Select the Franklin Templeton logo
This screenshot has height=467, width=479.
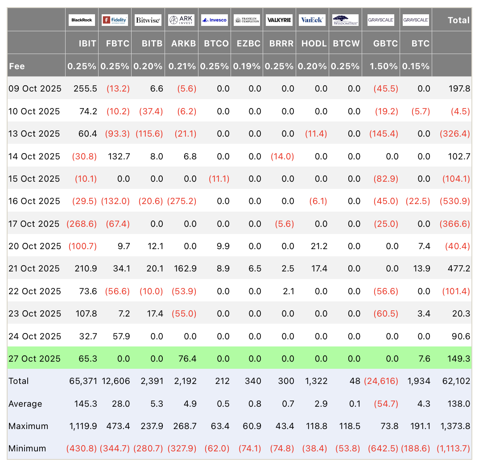pyautogui.click(x=247, y=20)
